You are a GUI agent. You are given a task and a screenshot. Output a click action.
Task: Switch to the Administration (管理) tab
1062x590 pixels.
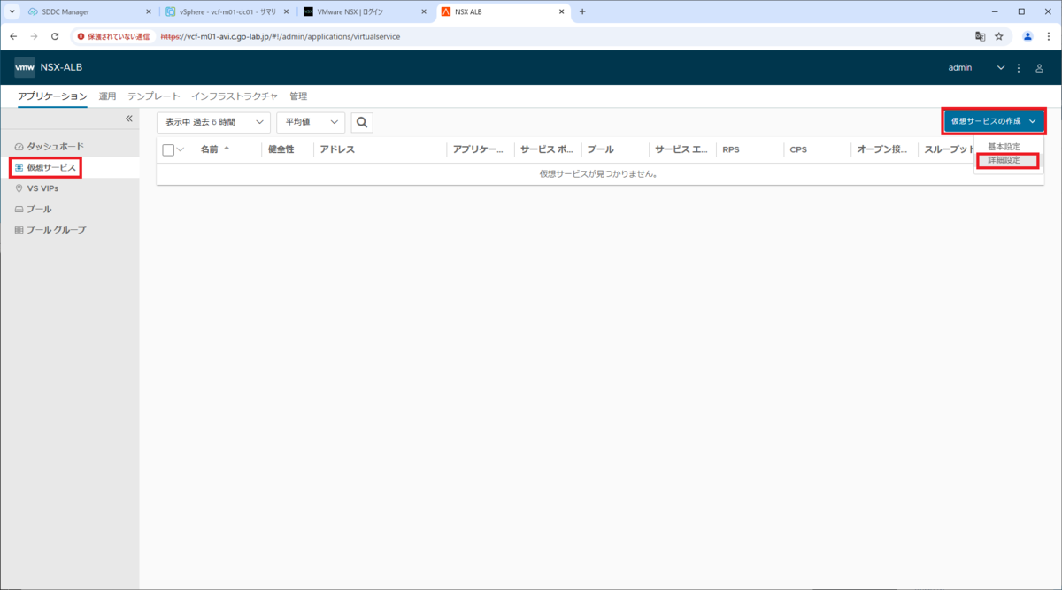click(298, 96)
